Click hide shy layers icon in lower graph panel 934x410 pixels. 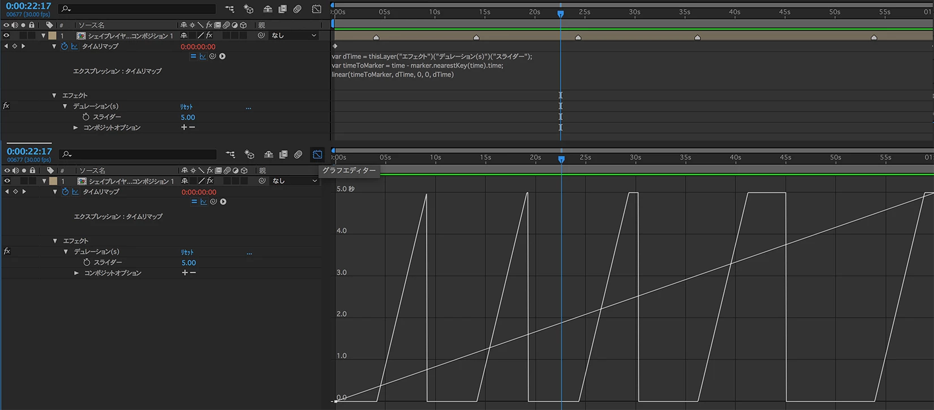point(269,154)
